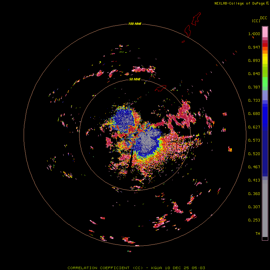Click the 1.000 color scale value

(x=254, y=34)
